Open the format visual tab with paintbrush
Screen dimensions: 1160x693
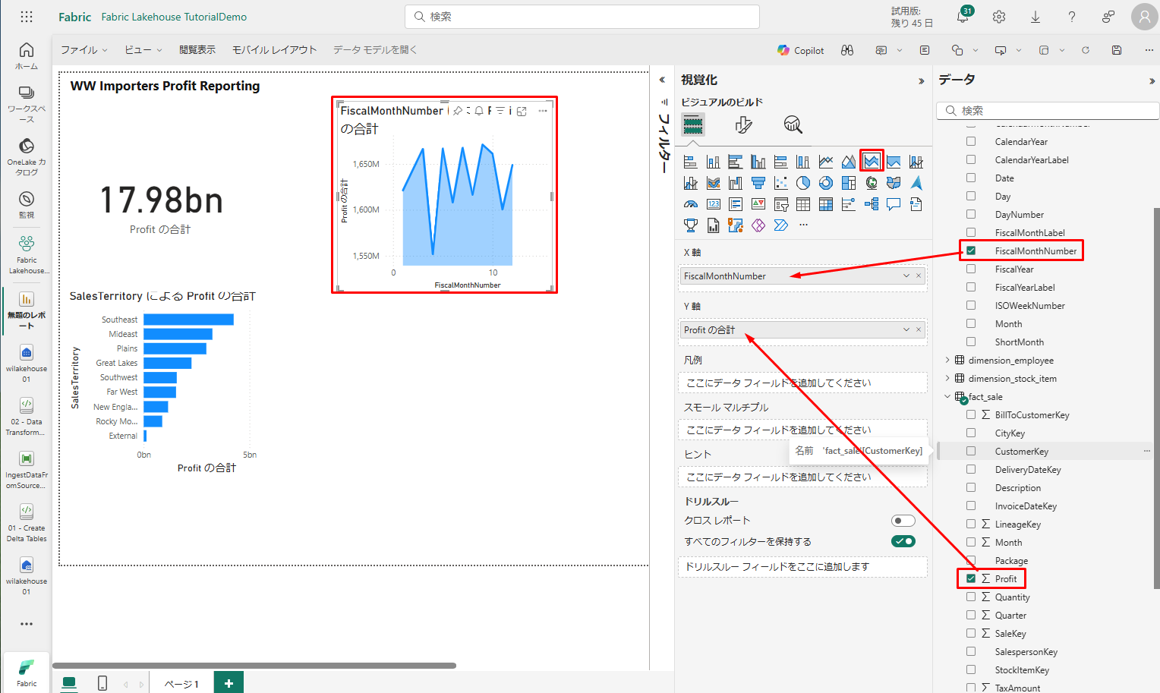[743, 124]
